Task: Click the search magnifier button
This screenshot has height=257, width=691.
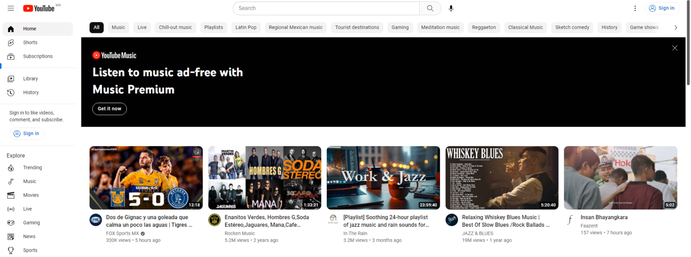Action: point(430,8)
